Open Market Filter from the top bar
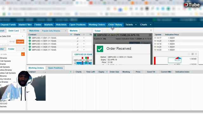 coord(25,25)
